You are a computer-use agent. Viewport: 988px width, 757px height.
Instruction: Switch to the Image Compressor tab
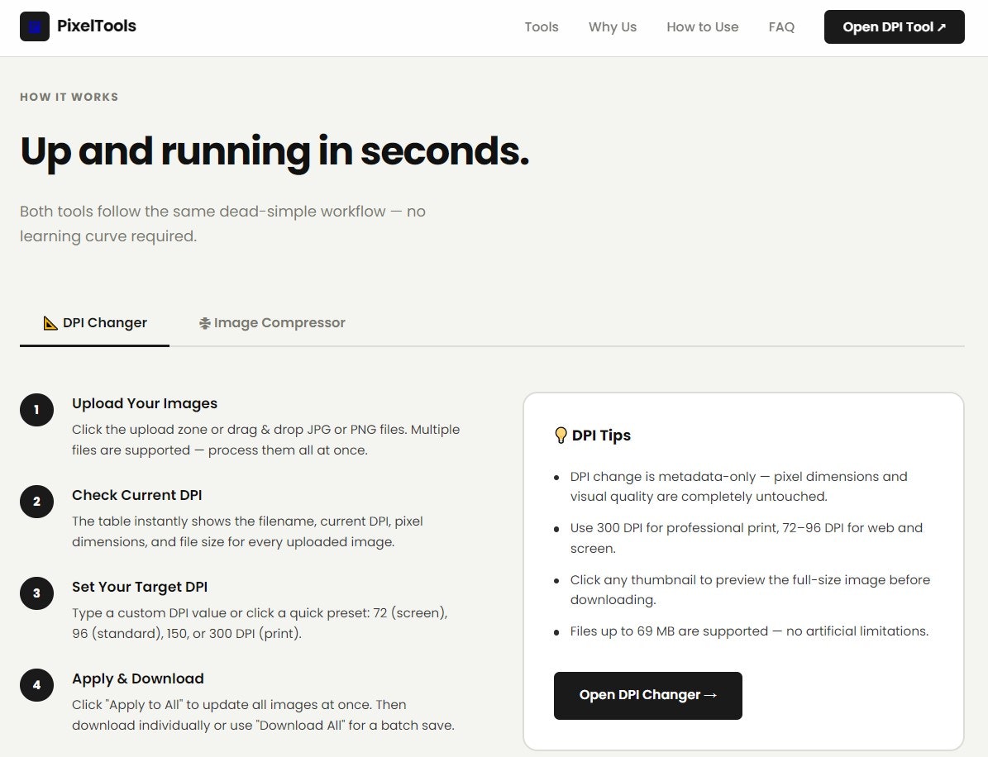[272, 323]
